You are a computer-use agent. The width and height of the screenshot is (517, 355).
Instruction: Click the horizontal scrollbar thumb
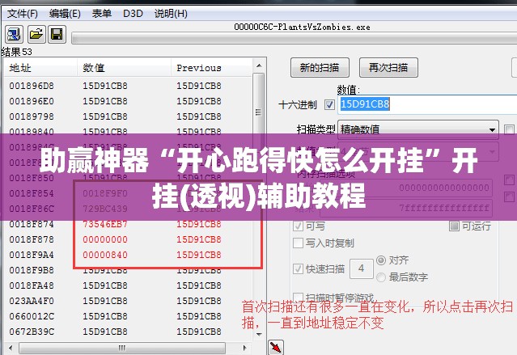(x=122, y=348)
